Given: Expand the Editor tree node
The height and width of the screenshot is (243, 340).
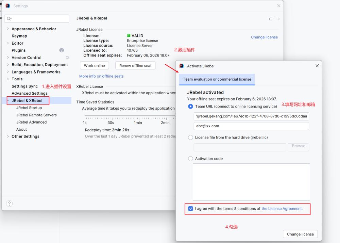Looking at the screenshot, I should point(8,43).
